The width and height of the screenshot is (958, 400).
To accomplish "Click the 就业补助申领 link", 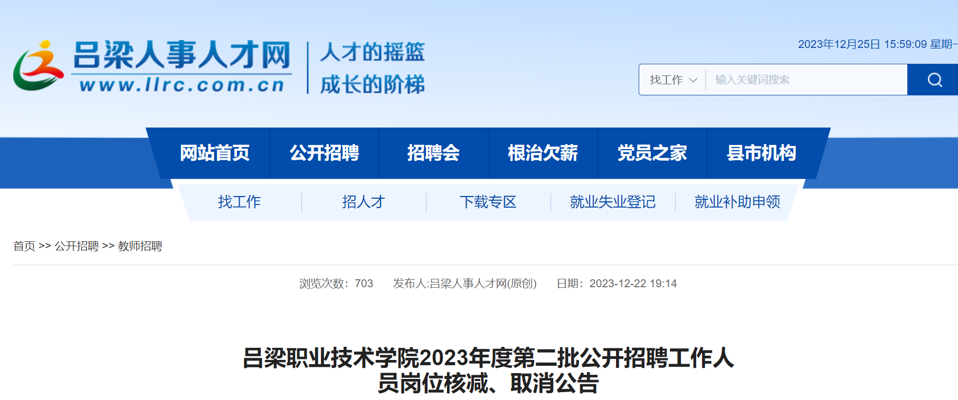I will coord(737,202).
